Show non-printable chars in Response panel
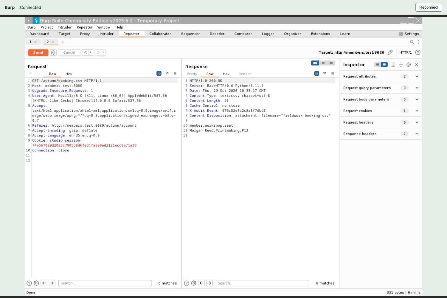Screen dimensions: 447x298 tap(325, 73)
